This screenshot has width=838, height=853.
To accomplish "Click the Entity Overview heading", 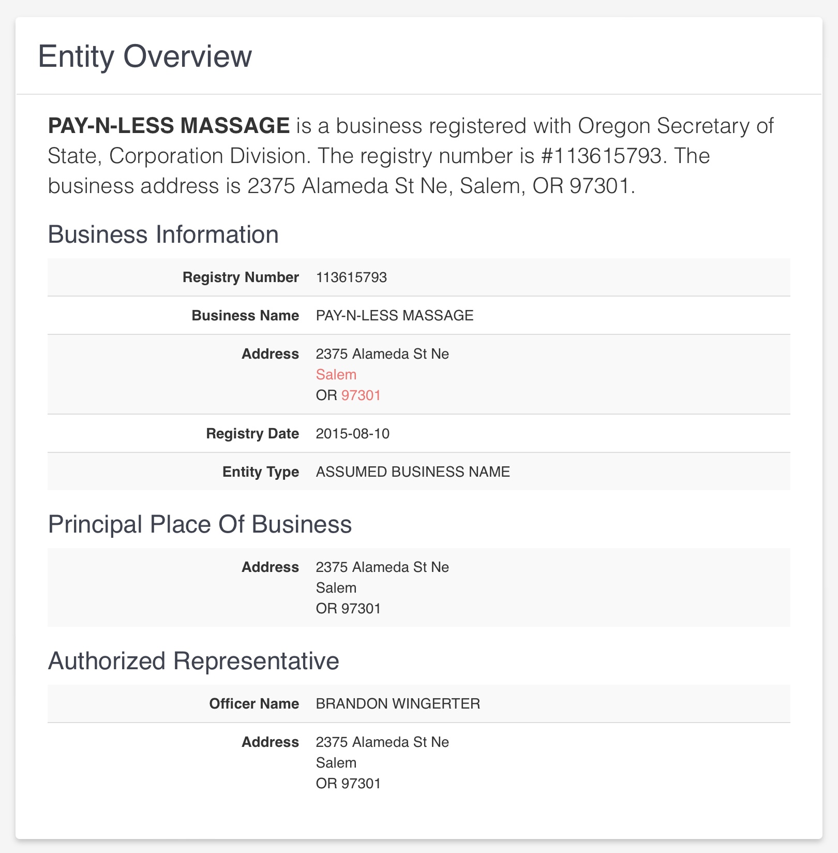I will [145, 56].
